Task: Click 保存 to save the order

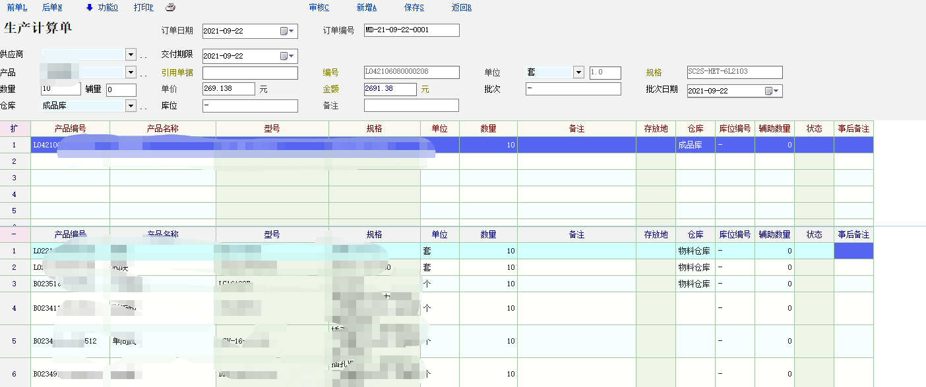Action: click(414, 8)
